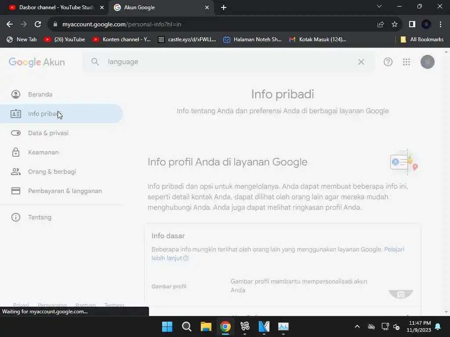Viewport: 450px width, 337px height.
Task: Click the address bar URL
Action: 122,25
